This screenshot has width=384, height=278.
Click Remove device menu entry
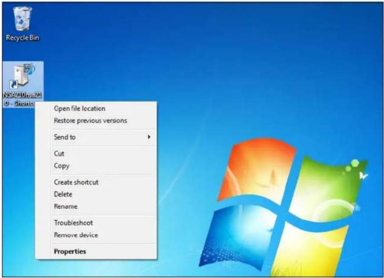click(96, 235)
